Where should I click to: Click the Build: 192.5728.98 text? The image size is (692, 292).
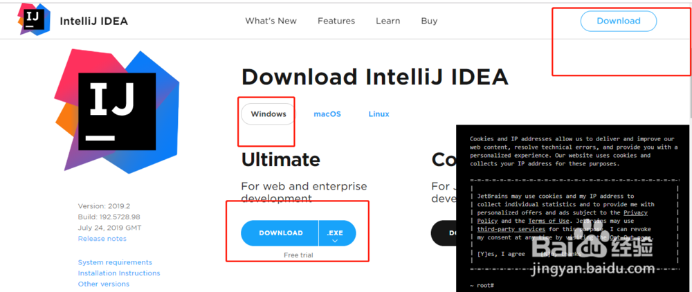109,217
